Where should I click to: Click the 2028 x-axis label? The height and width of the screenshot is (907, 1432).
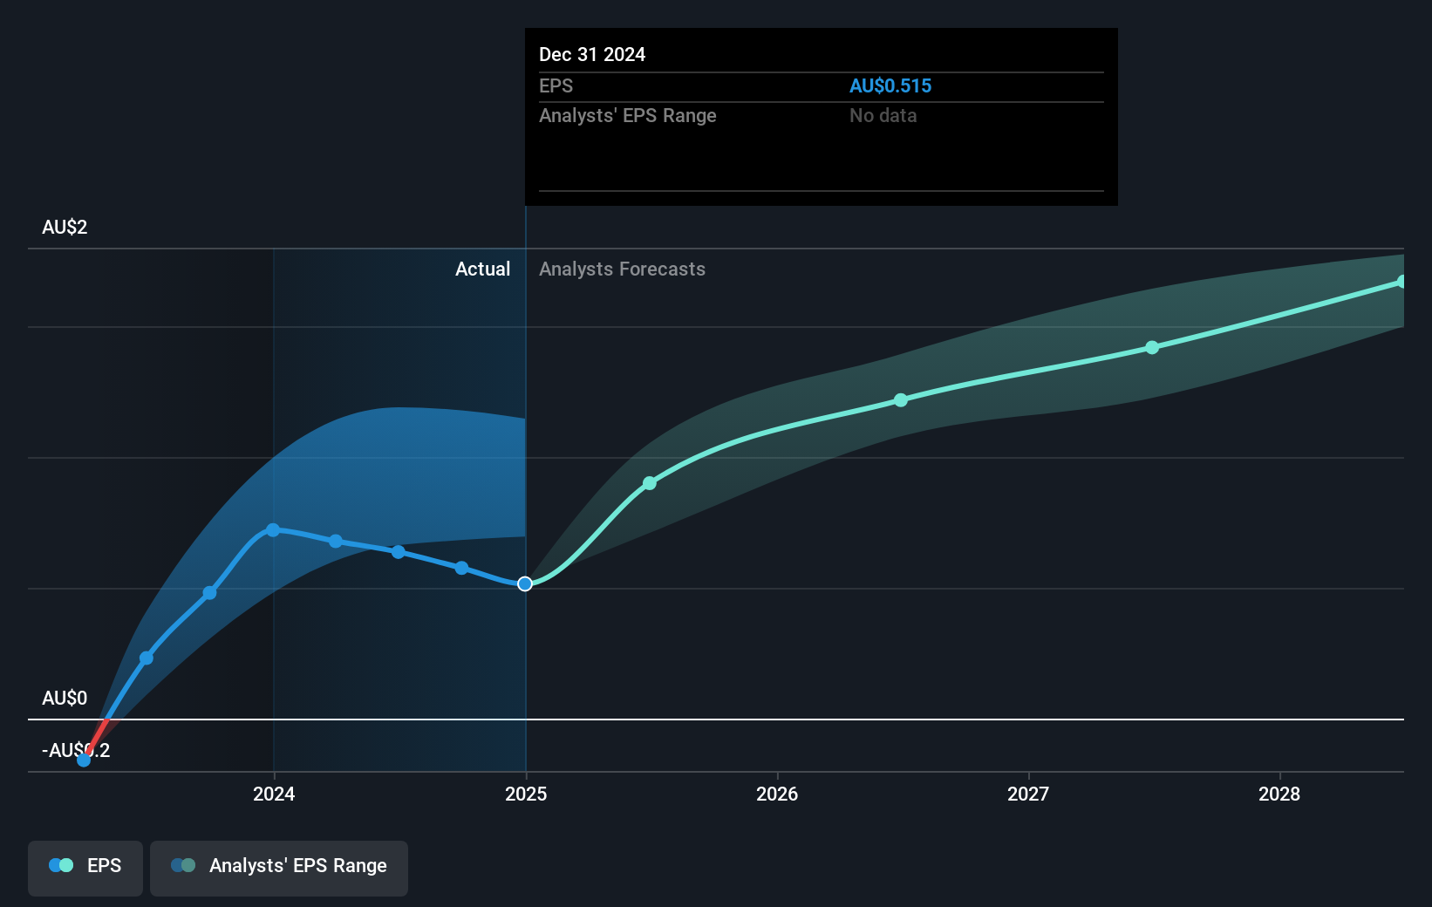click(1279, 794)
